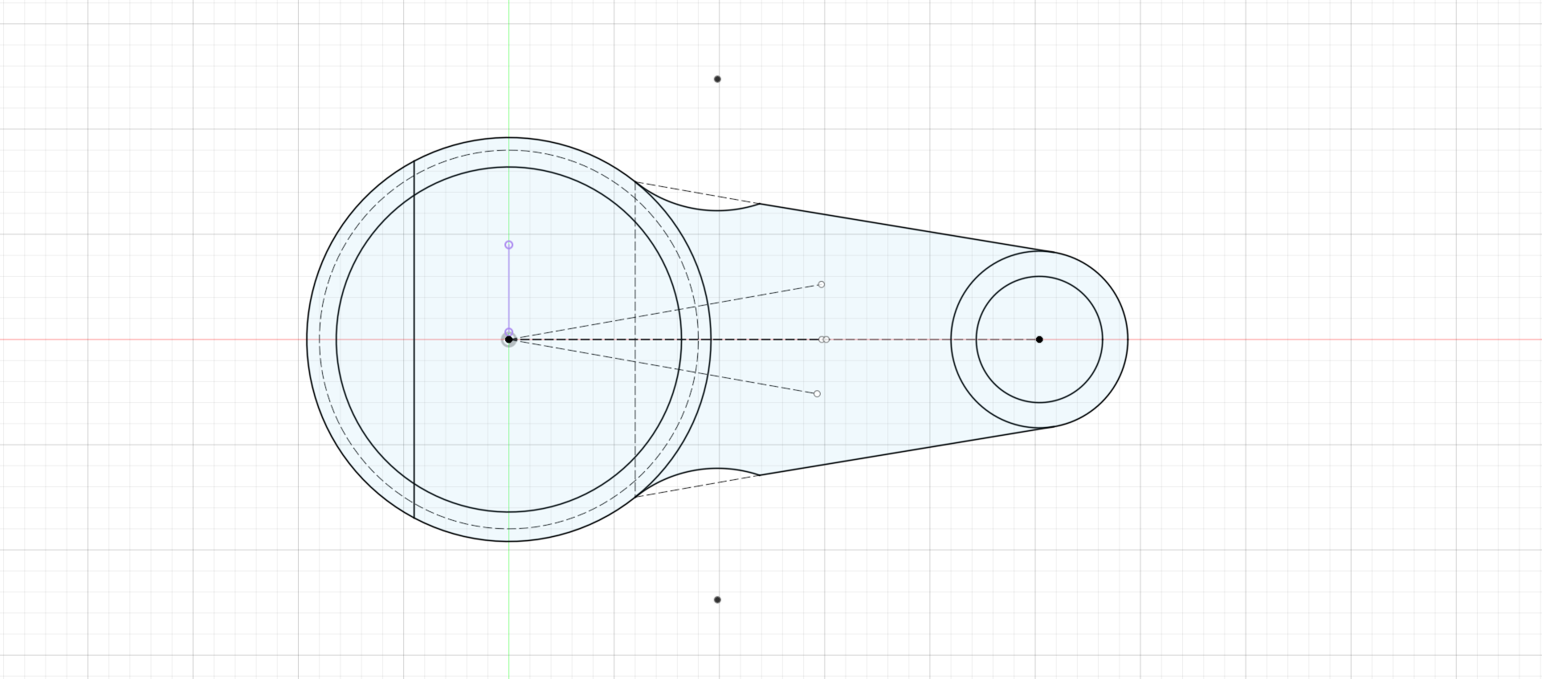Screen dimensions: 1542x679
Task: Select the isolated sketch point below the part
Action: coord(717,600)
